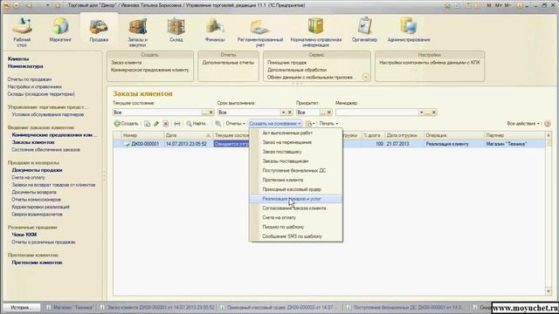
Task: Click the M- button in title bar
Action: pyautogui.click(x=507, y=5)
